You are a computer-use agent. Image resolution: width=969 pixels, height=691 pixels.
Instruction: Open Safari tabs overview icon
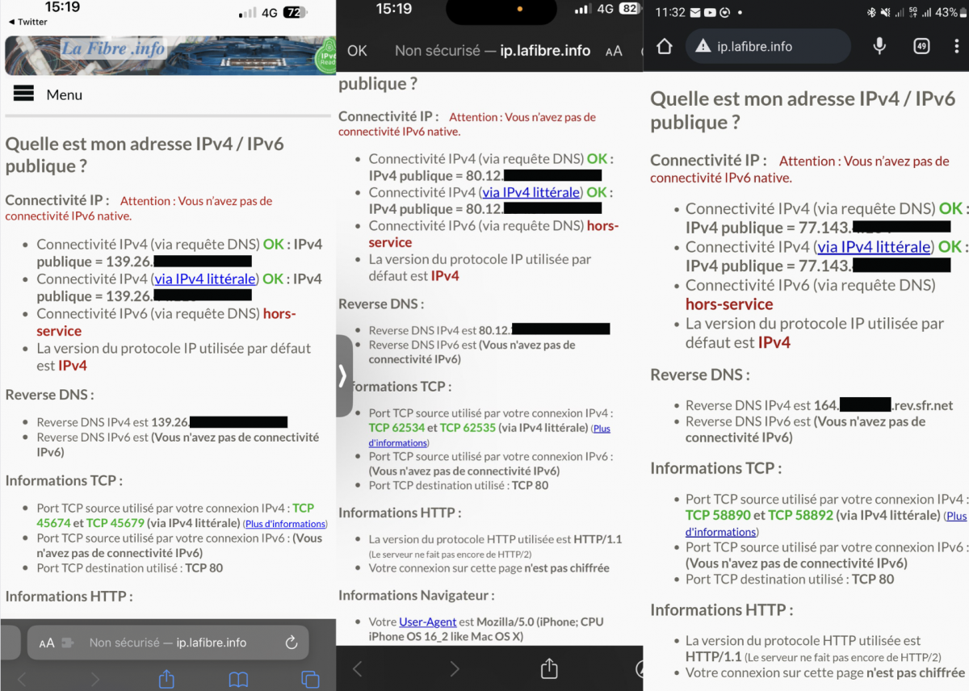(310, 680)
